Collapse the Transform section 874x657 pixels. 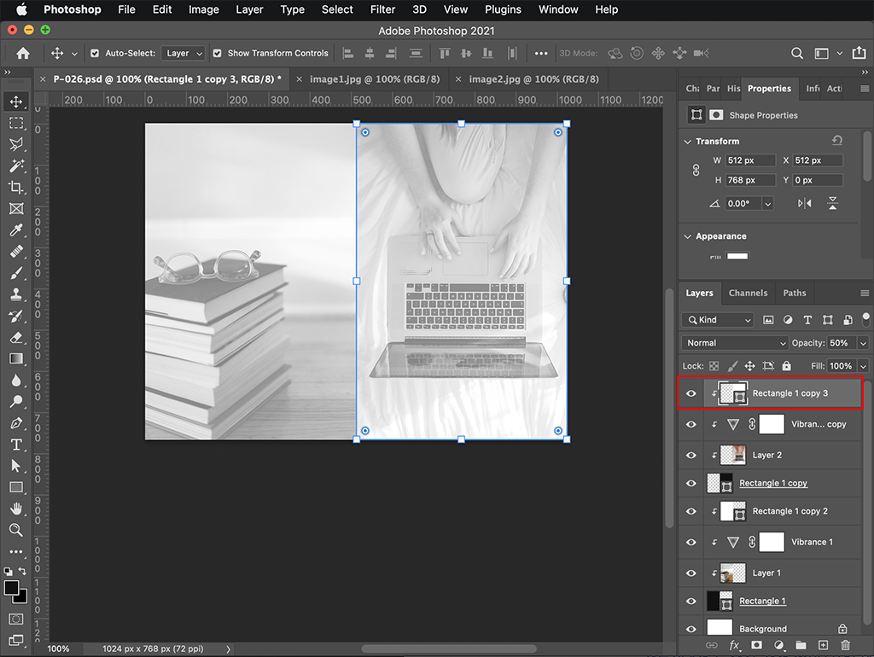pos(687,142)
